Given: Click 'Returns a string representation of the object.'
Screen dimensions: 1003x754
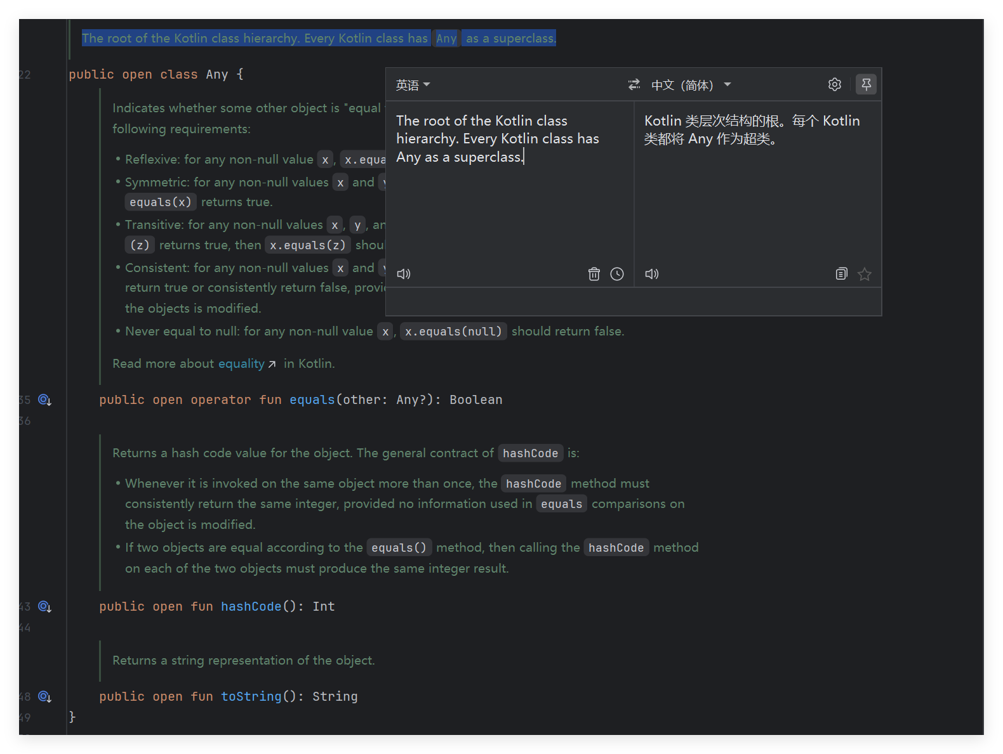Looking at the screenshot, I should pos(244,660).
